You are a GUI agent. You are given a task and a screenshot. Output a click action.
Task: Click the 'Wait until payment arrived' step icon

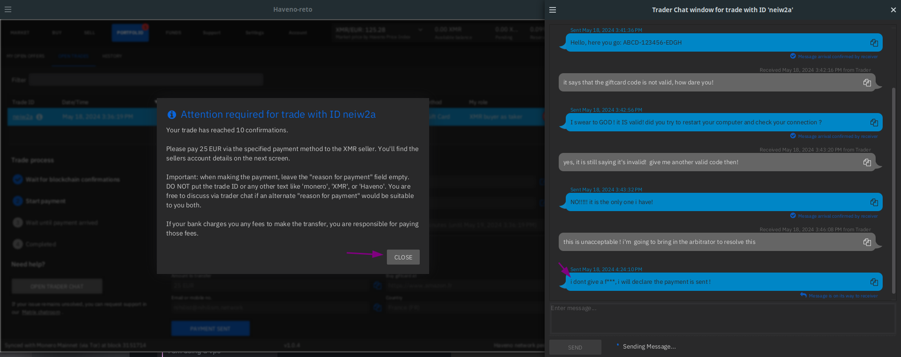pyautogui.click(x=18, y=222)
